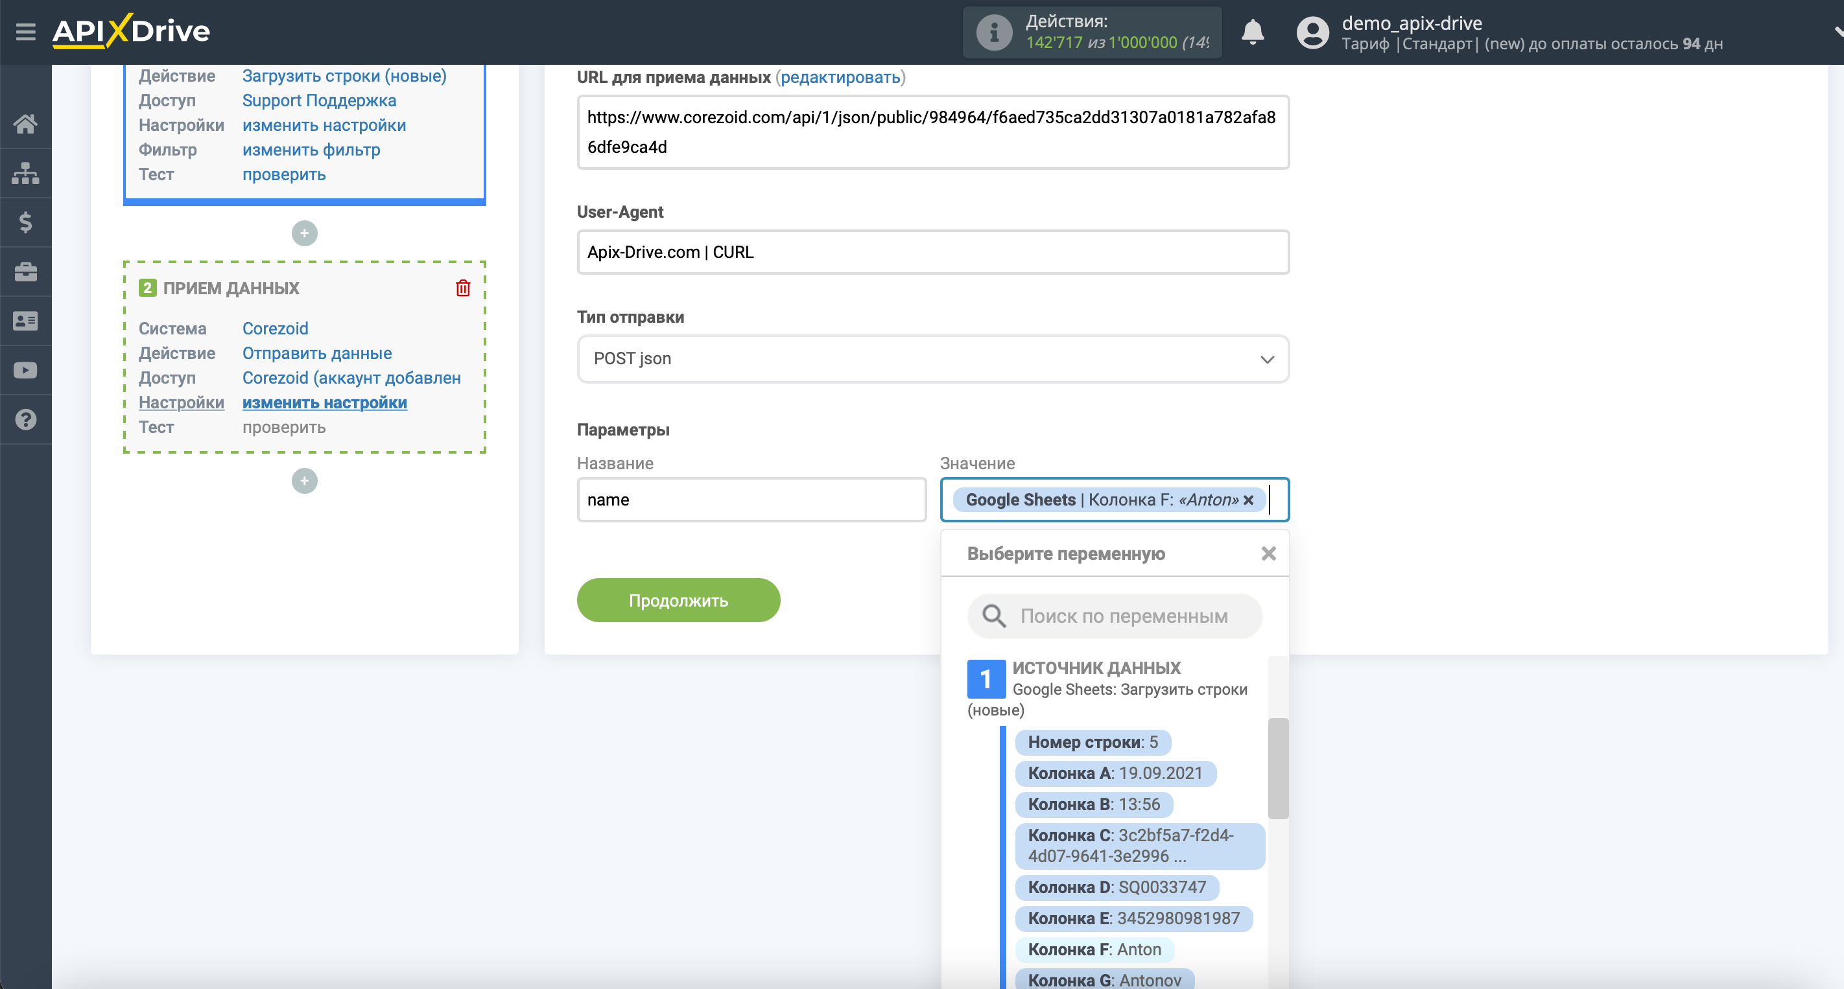This screenshot has height=989, width=1844.
Task: Open contact card icon in sidebar
Action: coord(26,321)
